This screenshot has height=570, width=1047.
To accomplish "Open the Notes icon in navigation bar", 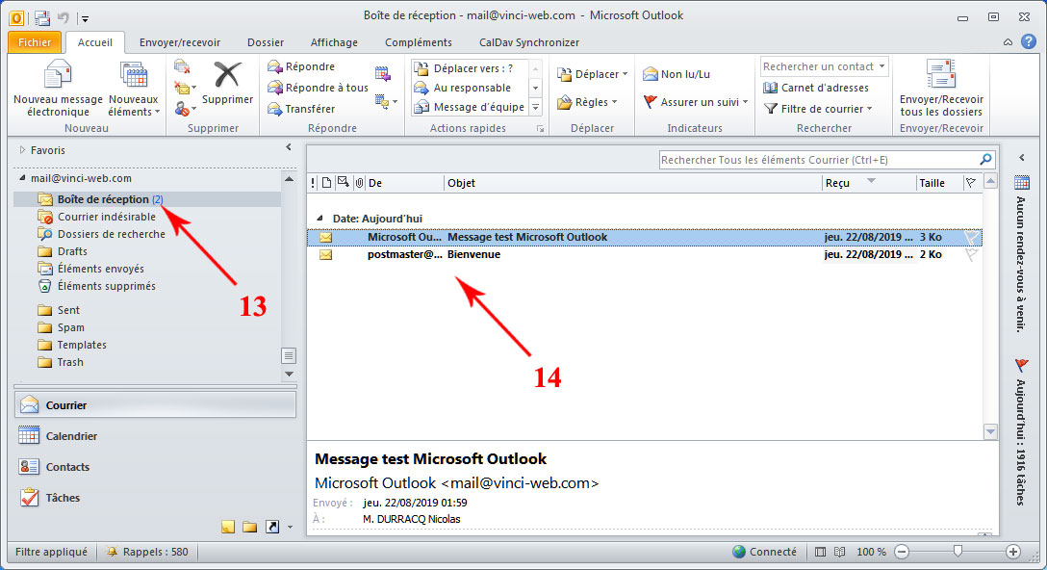I will [228, 528].
